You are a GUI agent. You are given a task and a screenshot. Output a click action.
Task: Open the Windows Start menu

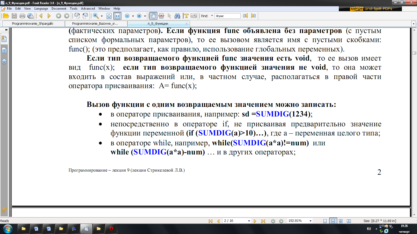click(x=8, y=229)
